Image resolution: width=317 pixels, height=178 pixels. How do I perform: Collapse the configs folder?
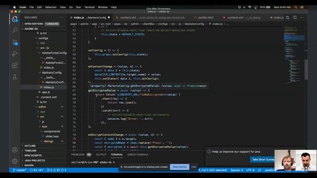tap(43, 38)
